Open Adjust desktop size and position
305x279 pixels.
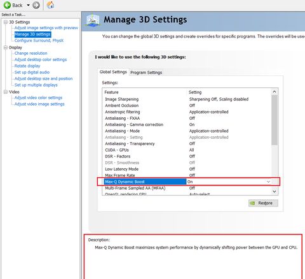43,79
